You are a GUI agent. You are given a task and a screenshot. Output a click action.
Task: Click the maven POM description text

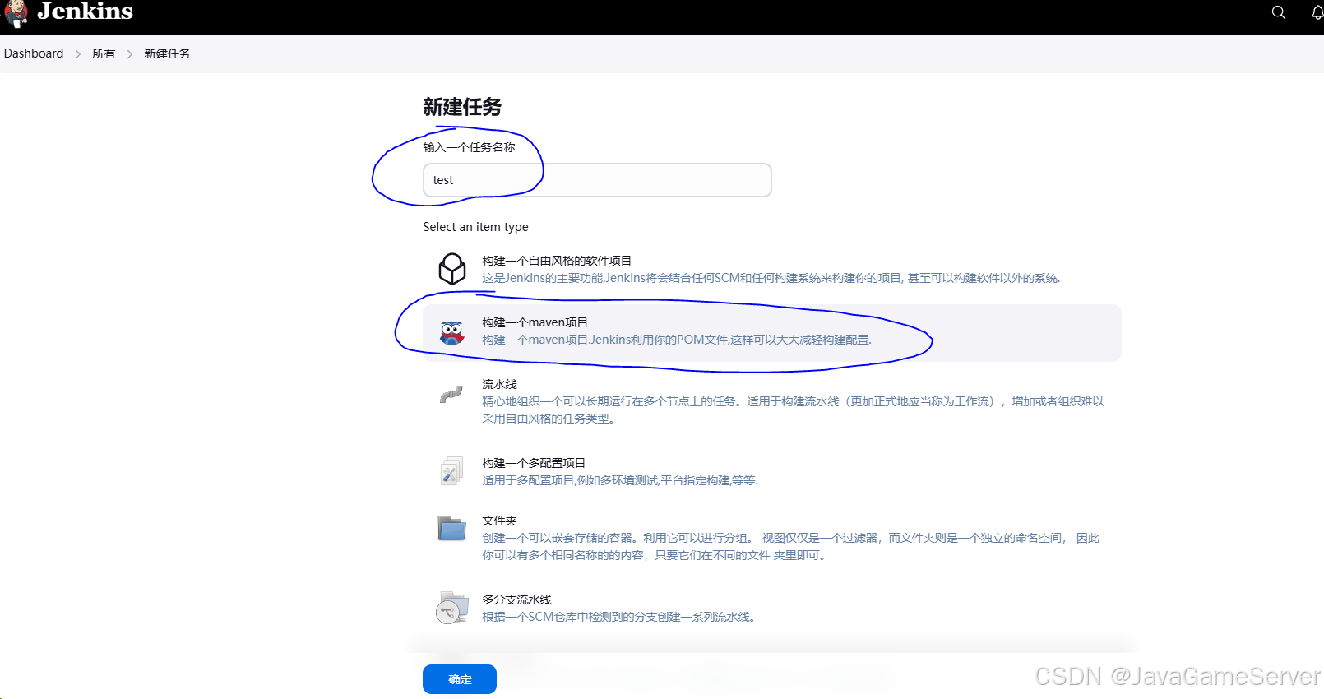coord(677,340)
